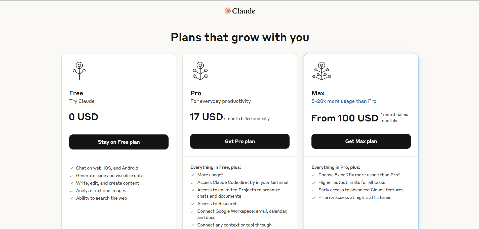Image resolution: width=479 pixels, height=229 pixels.
Task: Stay on the Free plan
Action: [x=119, y=142]
